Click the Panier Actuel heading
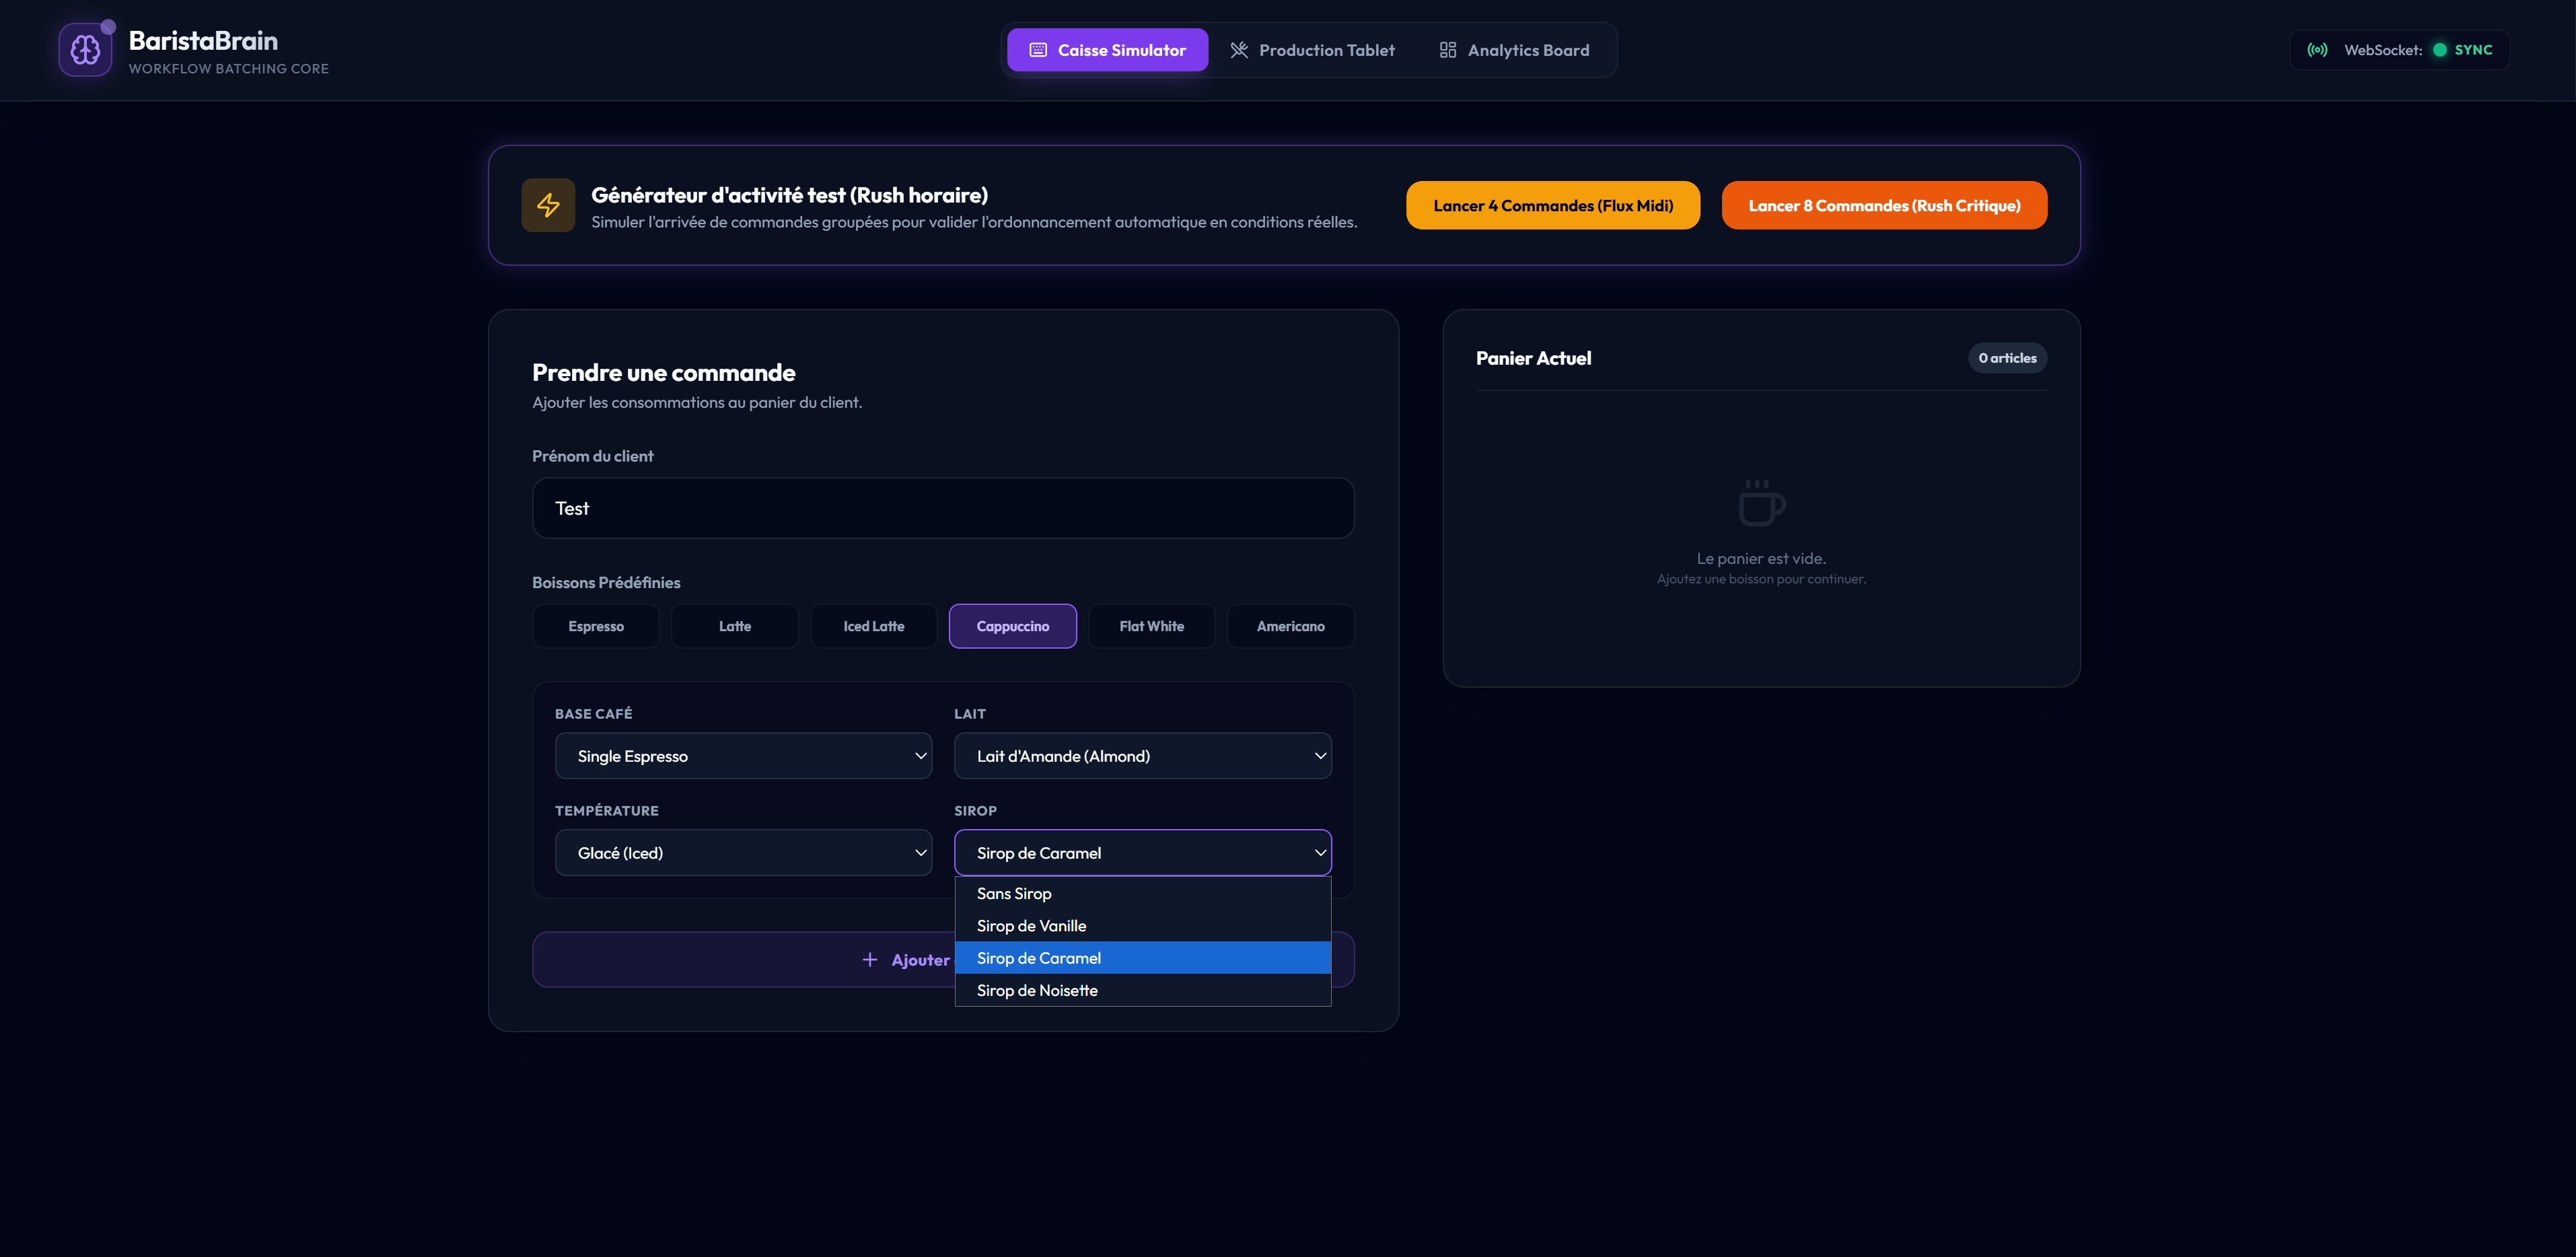Image resolution: width=2576 pixels, height=1257 pixels. (1533, 358)
